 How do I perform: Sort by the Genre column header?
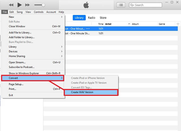(162, 24)
